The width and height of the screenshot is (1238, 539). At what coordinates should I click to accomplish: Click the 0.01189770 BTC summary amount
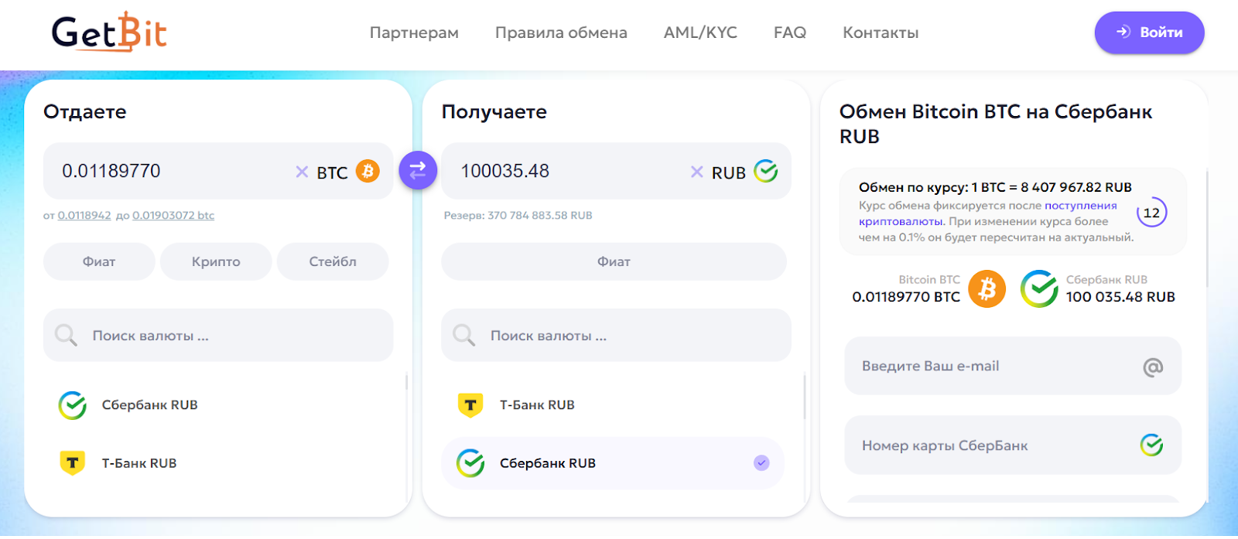[906, 297]
